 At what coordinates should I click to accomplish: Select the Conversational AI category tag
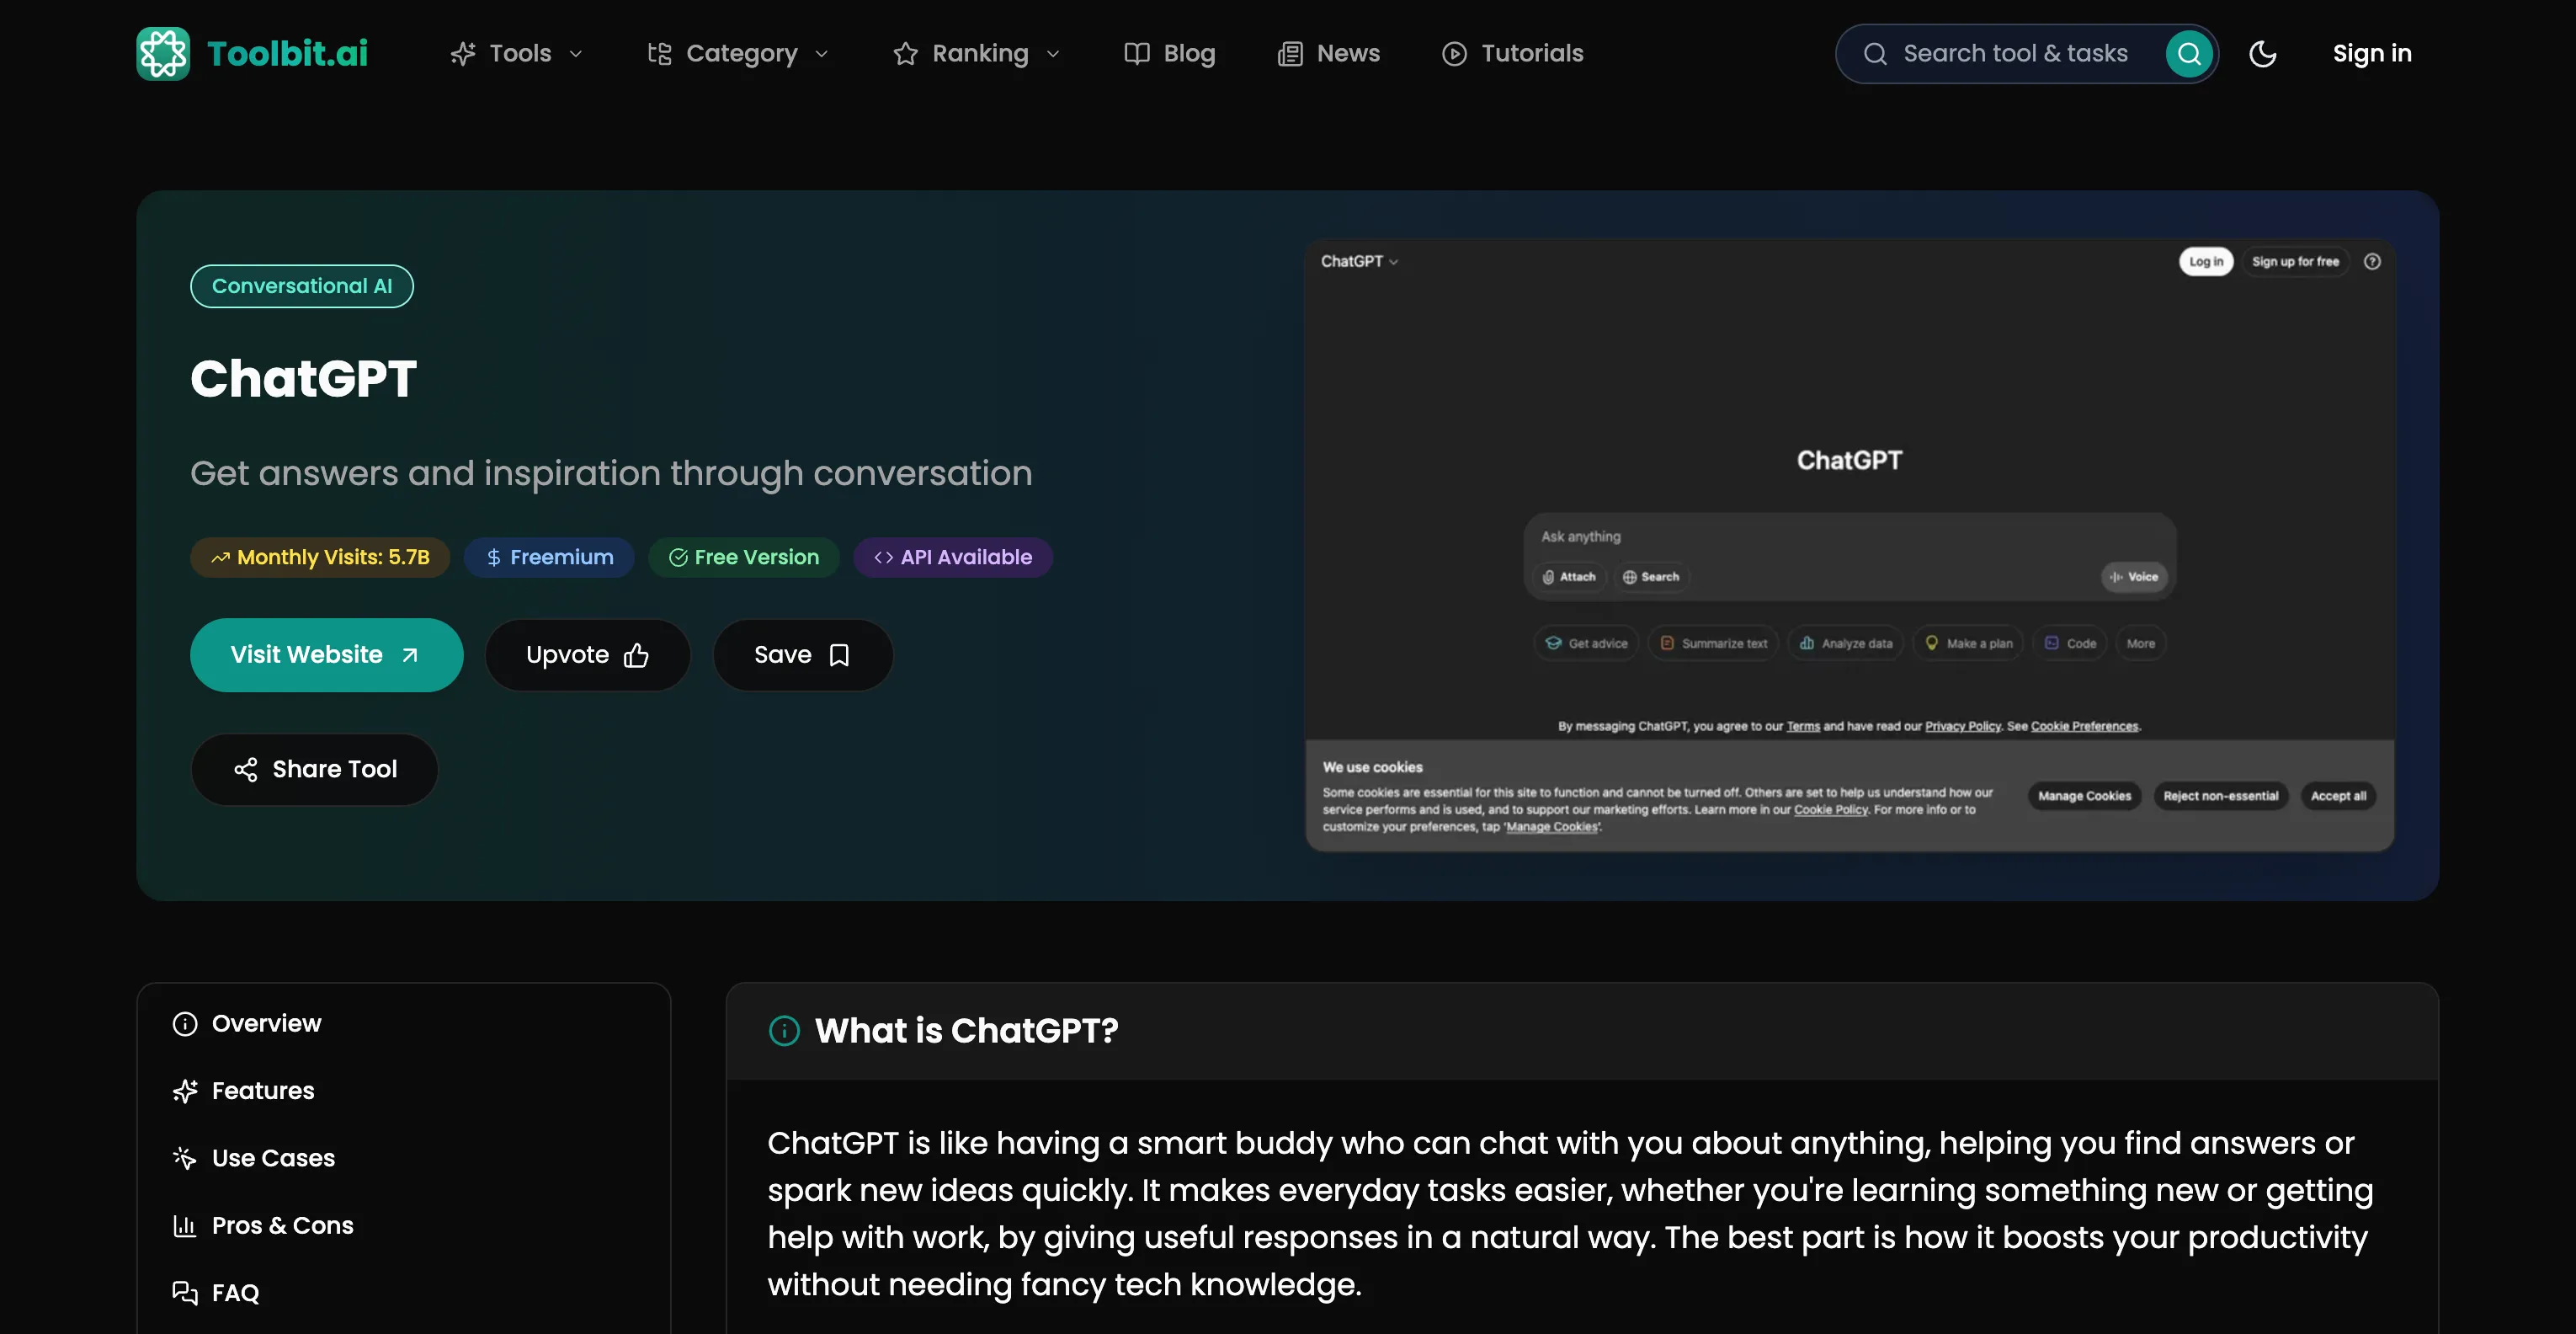[x=301, y=286]
